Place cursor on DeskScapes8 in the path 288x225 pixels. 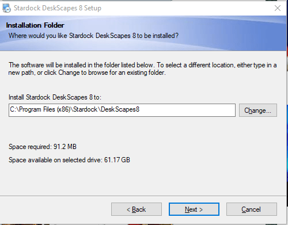120,109
